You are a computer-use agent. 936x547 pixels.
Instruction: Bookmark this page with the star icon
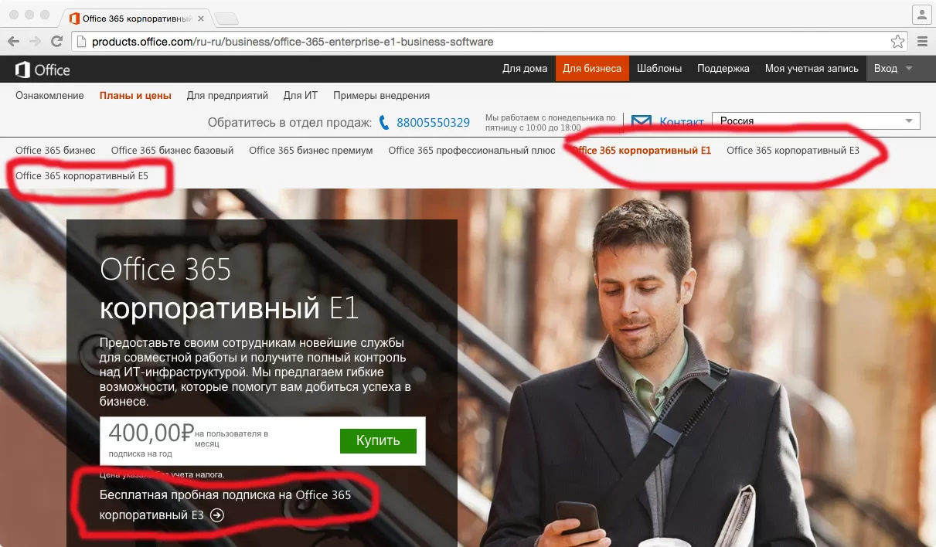click(897, 42)
